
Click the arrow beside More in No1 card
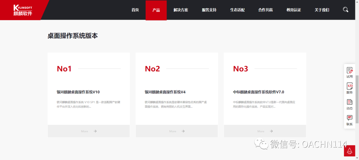pos(95,131)
